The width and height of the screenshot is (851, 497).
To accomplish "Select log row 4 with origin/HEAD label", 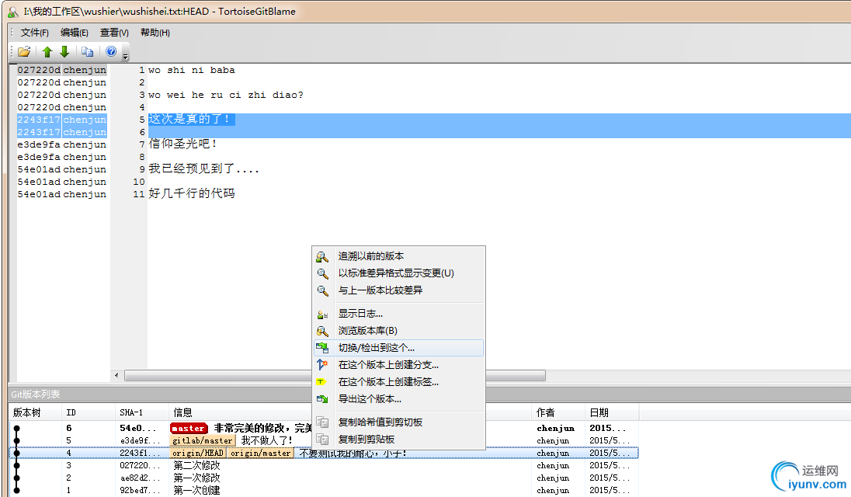I will click(324, 453).
